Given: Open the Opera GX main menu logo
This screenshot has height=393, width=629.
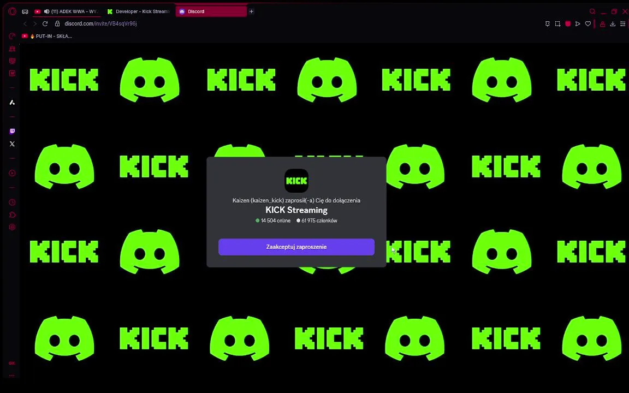Looking at the screenshot, I should coord(13,11).
